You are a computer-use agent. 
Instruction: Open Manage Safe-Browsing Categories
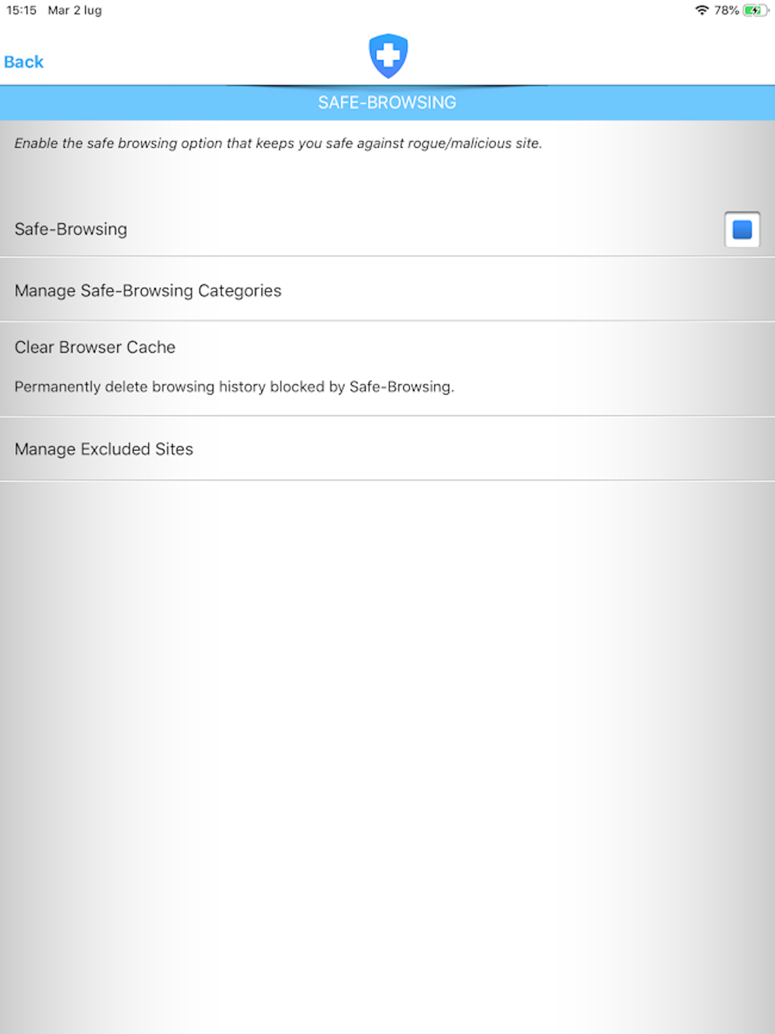click(x=387, y=290)
